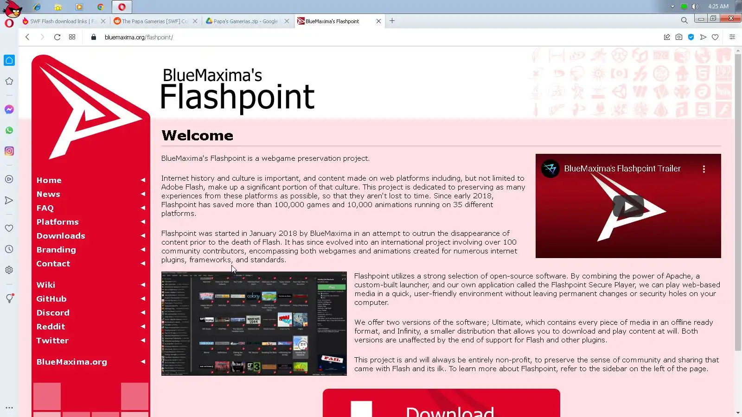
Task: Click the edit/share page icon in address bar
Action: 667,37
